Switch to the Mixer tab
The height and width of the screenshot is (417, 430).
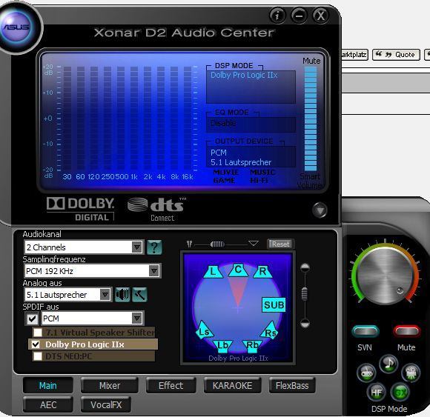click(110, 385)
